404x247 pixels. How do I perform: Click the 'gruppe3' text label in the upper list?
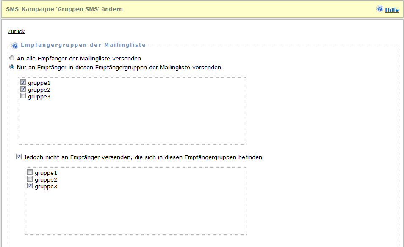point(39,96)
